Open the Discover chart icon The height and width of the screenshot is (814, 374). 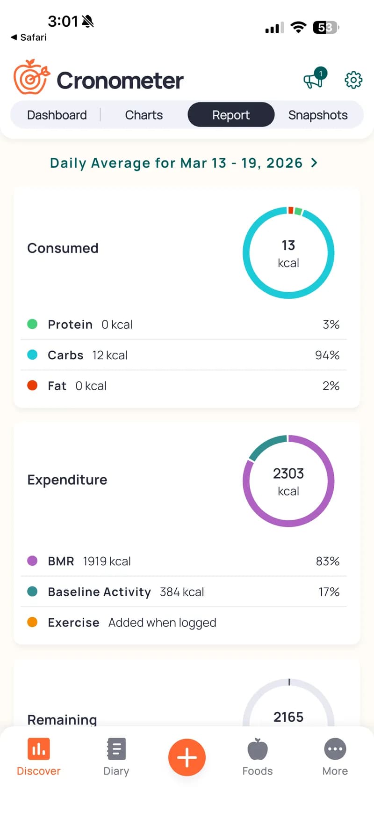38,749
